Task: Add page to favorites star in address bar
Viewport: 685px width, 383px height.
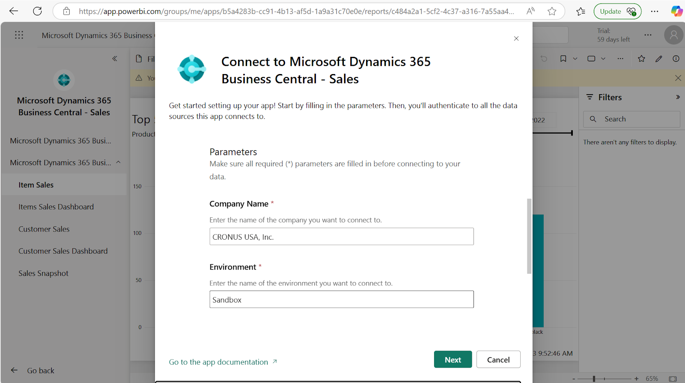Action: (552, 11)
